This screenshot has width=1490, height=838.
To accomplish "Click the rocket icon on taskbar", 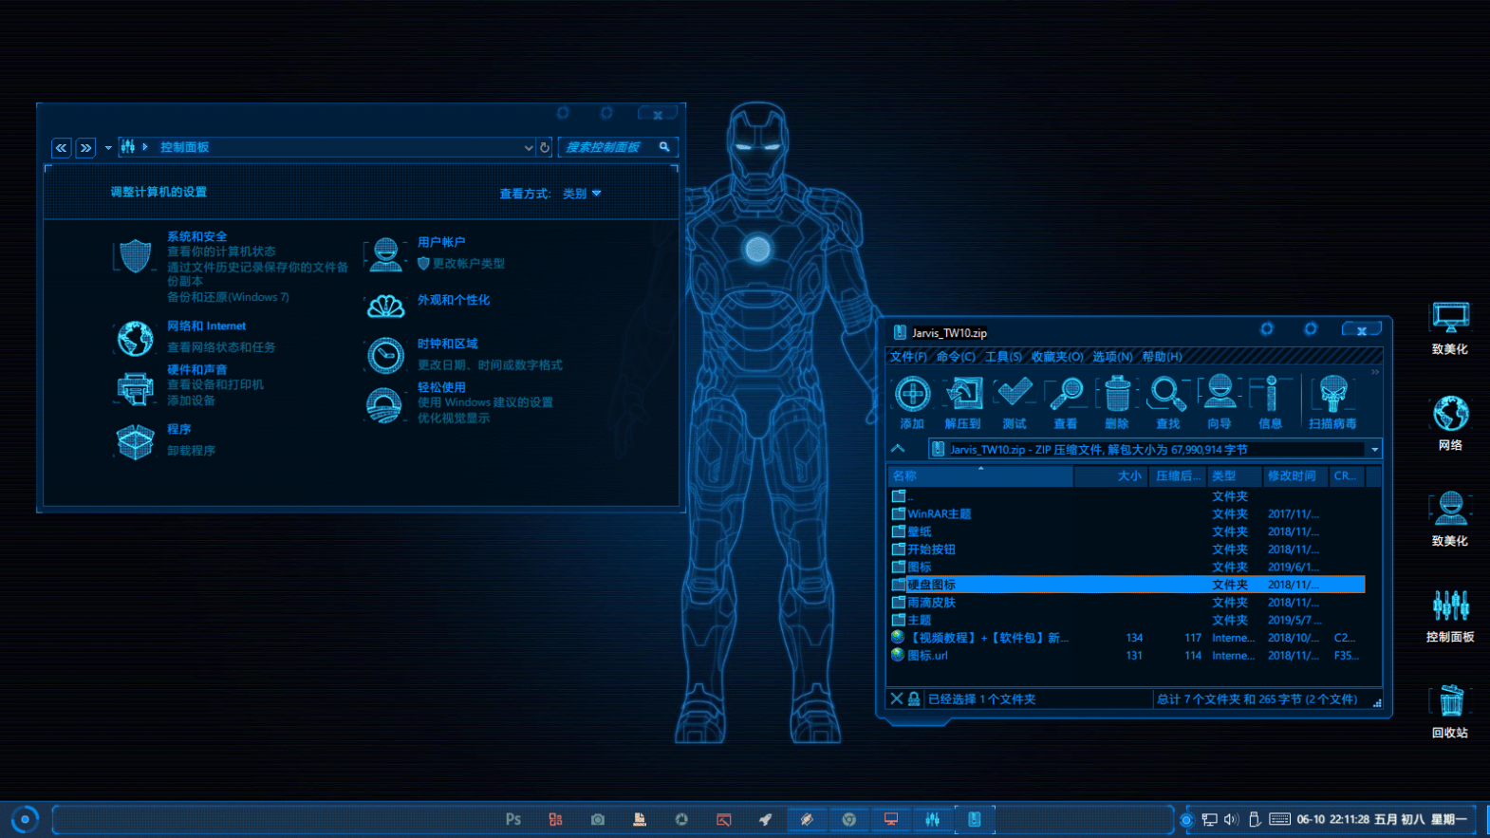I will pyautogui.click(x=765, y=819).
